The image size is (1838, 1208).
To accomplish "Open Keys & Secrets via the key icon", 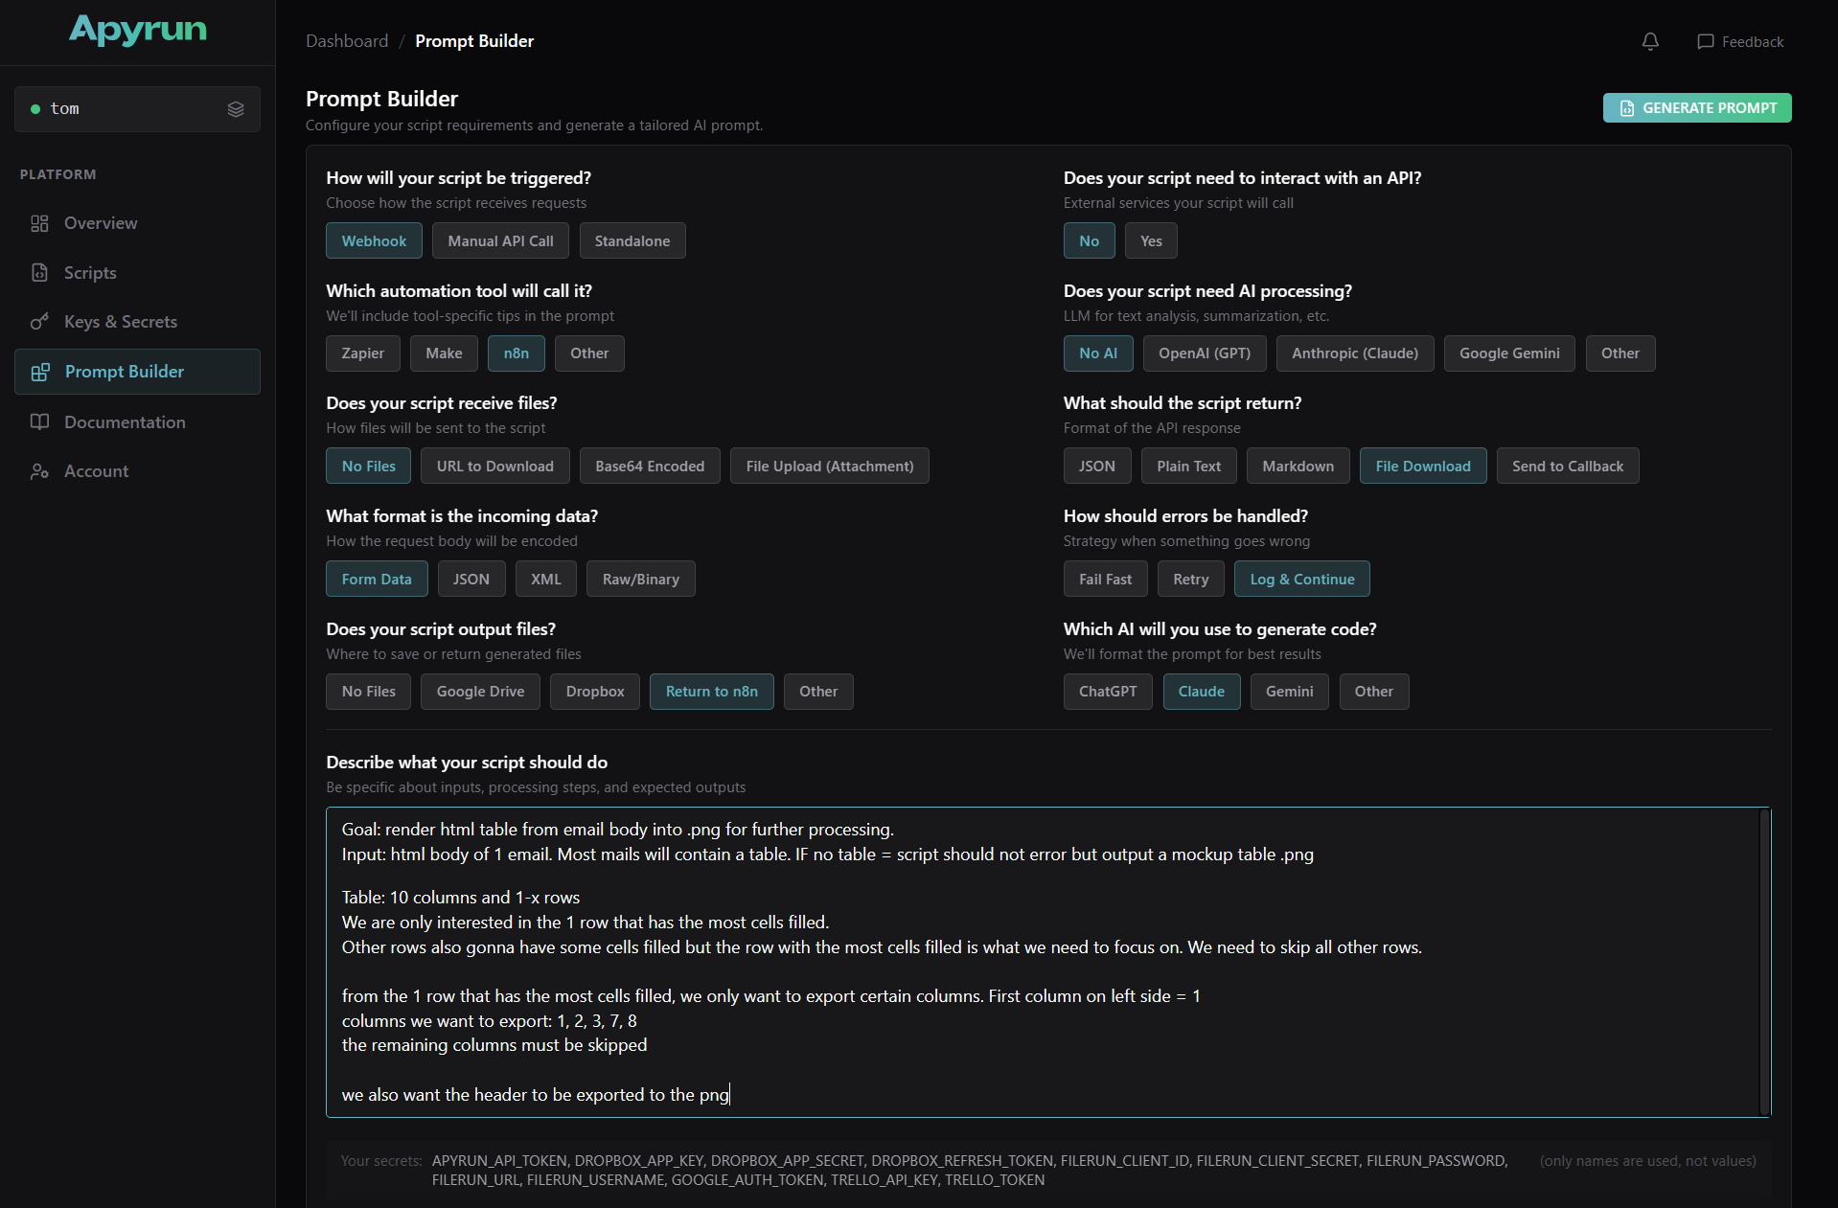I will 39,322.
